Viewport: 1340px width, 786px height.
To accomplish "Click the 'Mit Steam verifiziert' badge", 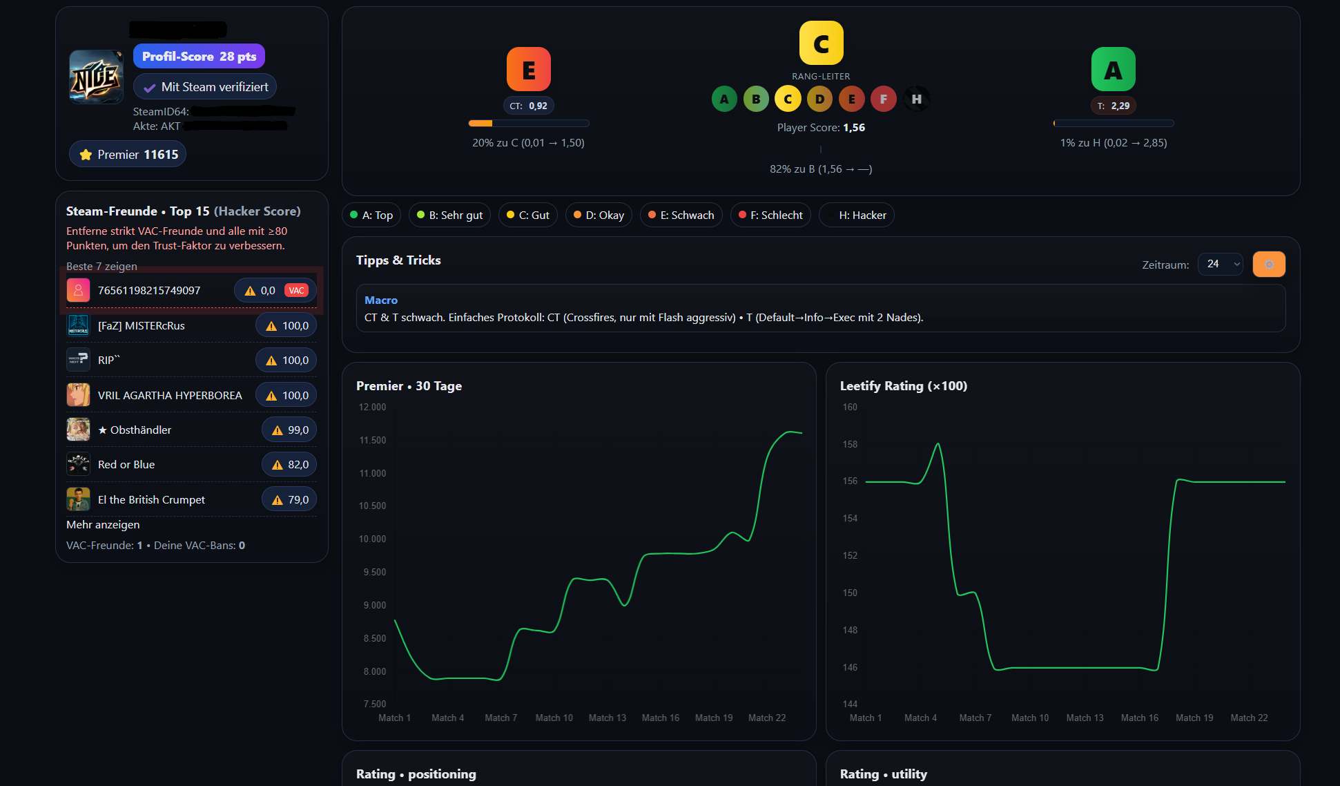I will pyautogui.click(x=205, y=87).
